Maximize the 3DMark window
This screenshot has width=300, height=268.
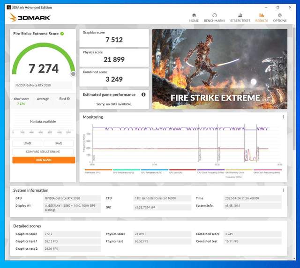point(278,7)
